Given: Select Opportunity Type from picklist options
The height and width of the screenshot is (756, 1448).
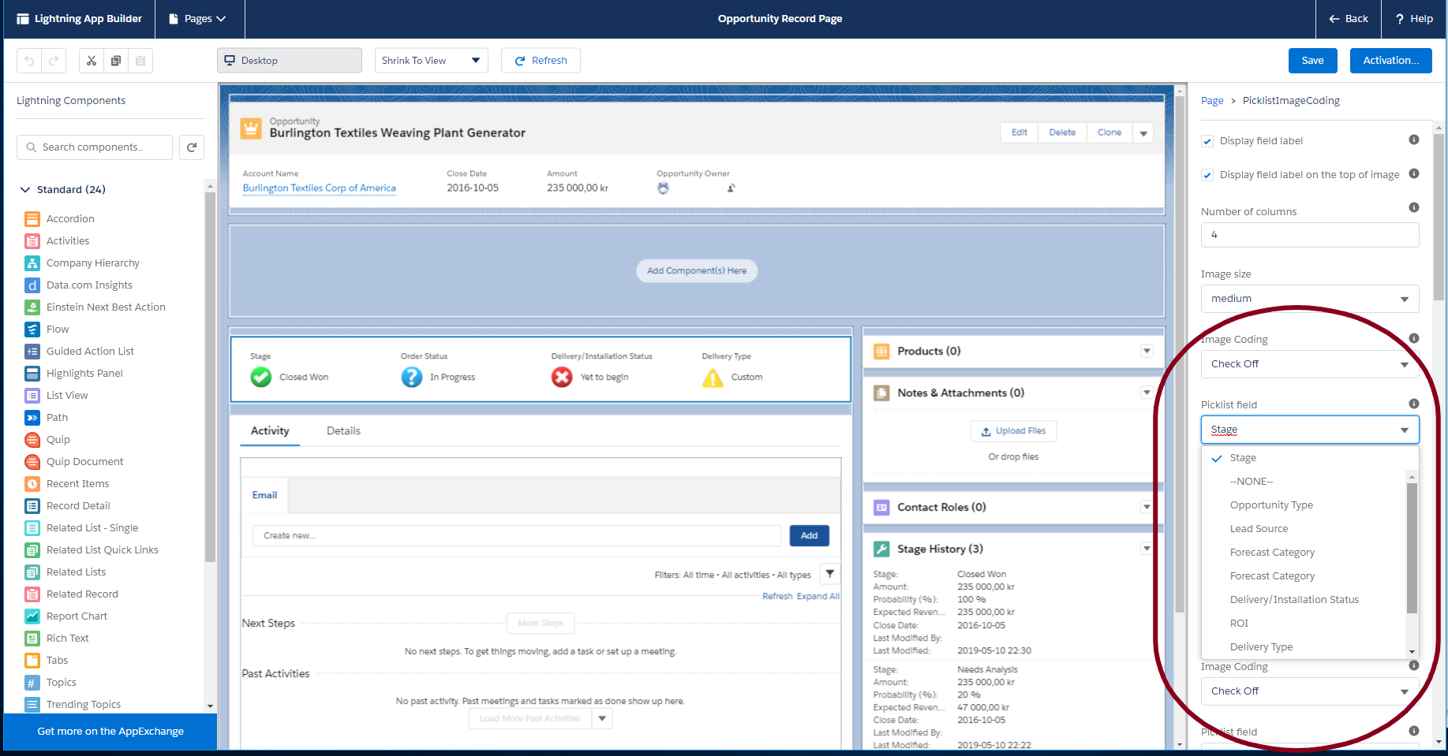Looking at the screenshot, I should click(x=1270, y=505).
